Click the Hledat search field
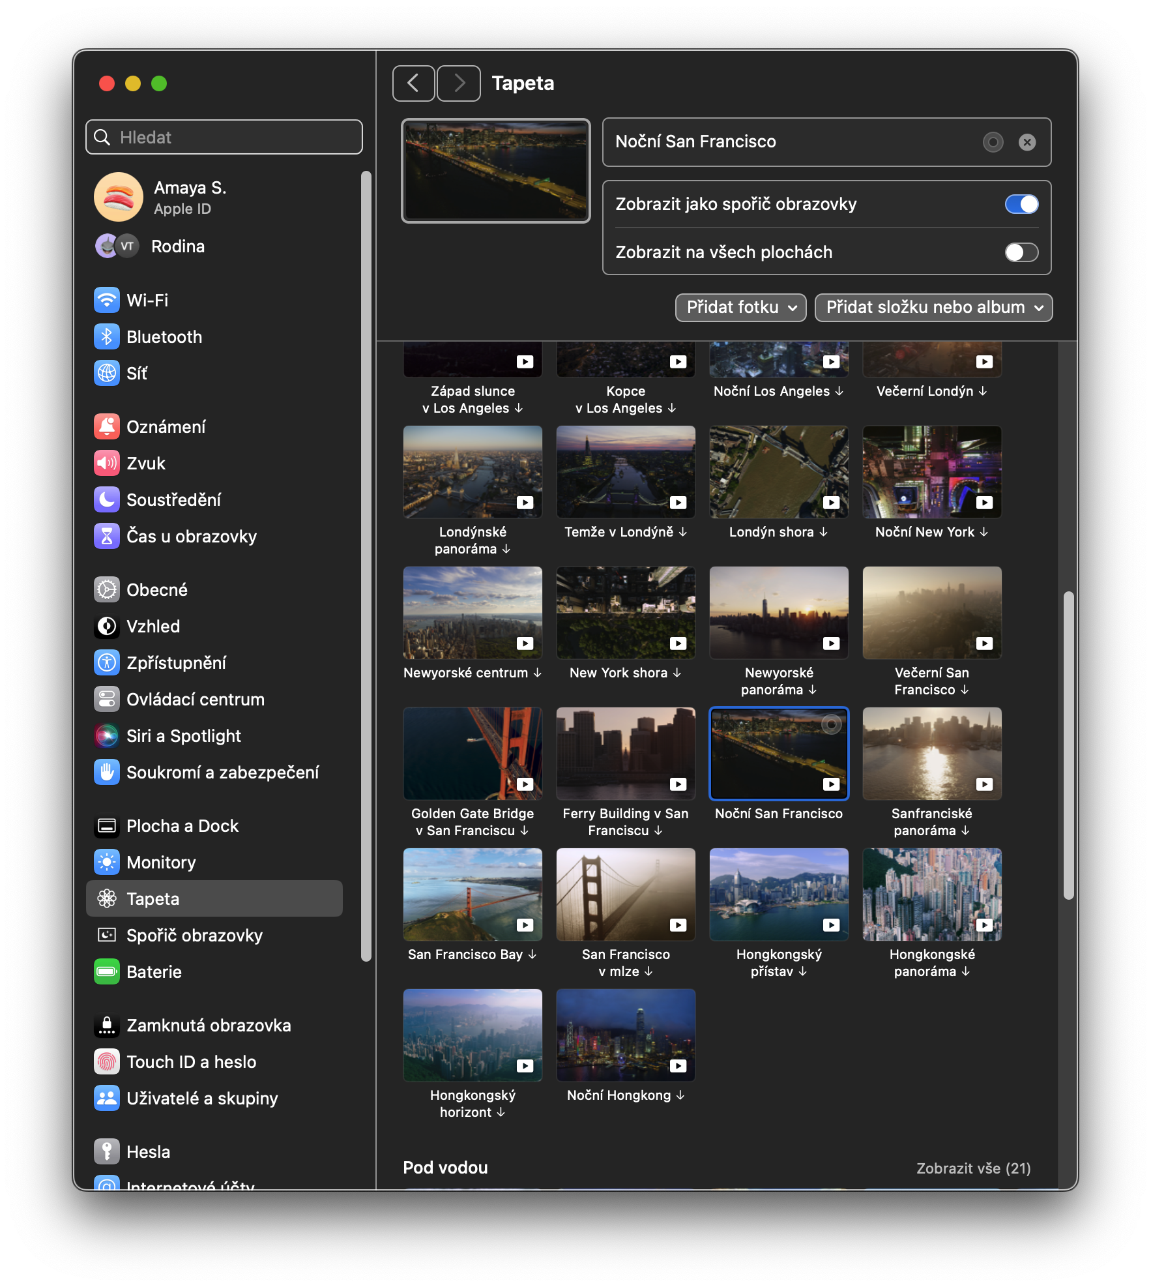Screen dimensions: 1151x1287 (x=224, y=137)
